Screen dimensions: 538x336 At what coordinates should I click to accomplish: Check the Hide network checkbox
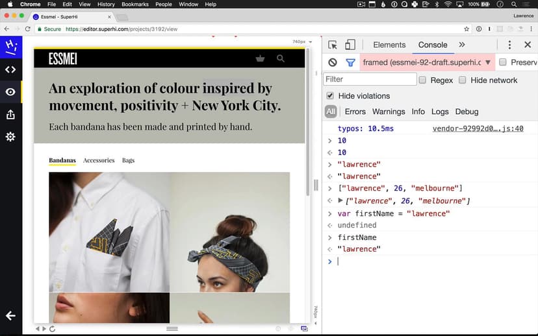[x=463, y=80]
